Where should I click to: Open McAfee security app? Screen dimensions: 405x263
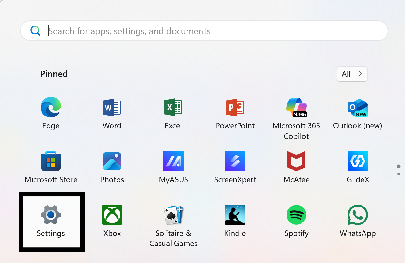(x=296, y=167)
